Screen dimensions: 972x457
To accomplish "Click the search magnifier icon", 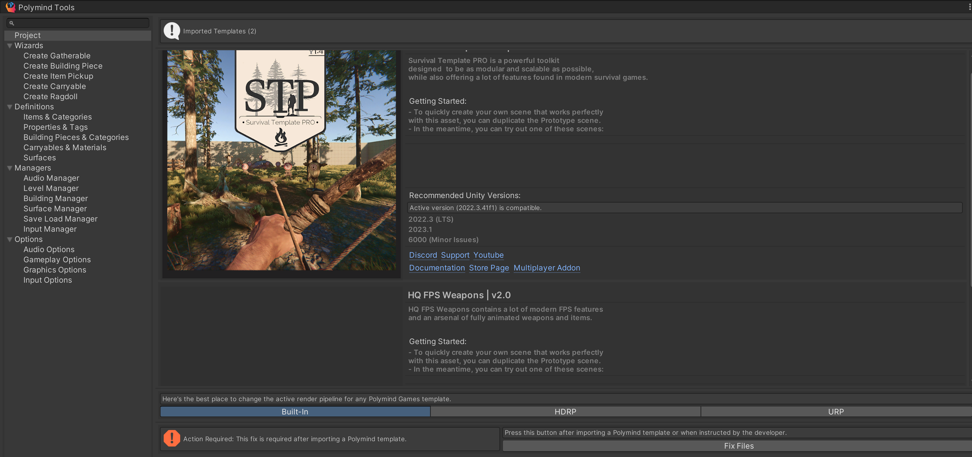I will tap(12, 23).
